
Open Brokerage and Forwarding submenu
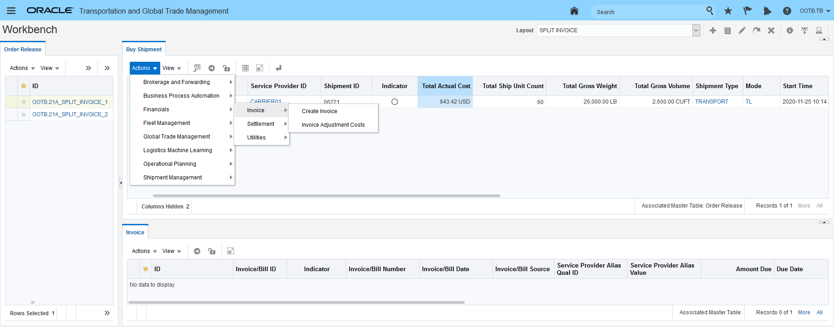point(182,82)
